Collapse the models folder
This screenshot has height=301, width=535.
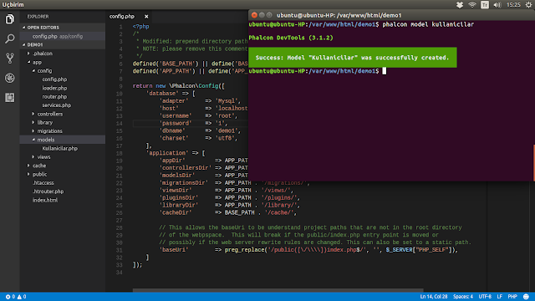[x=46, y=140]
